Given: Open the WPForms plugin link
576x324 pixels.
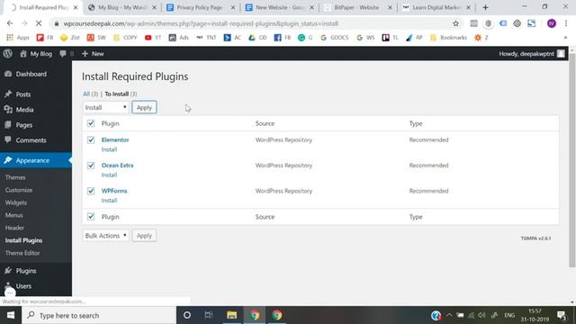Looking at the screenshot, I should tap(114, 191).
